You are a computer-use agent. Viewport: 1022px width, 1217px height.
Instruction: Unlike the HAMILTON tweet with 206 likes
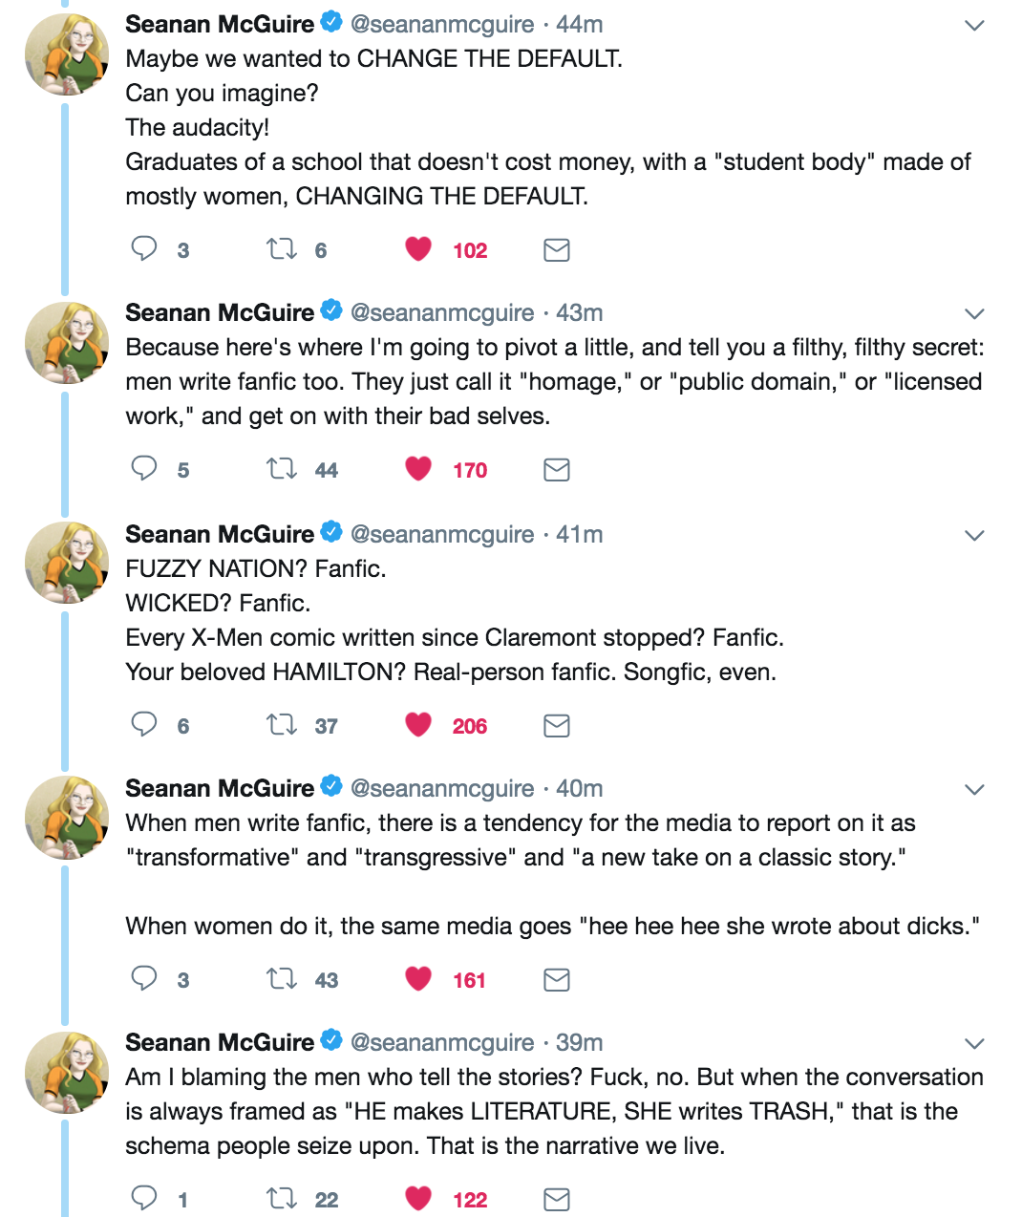418,725
